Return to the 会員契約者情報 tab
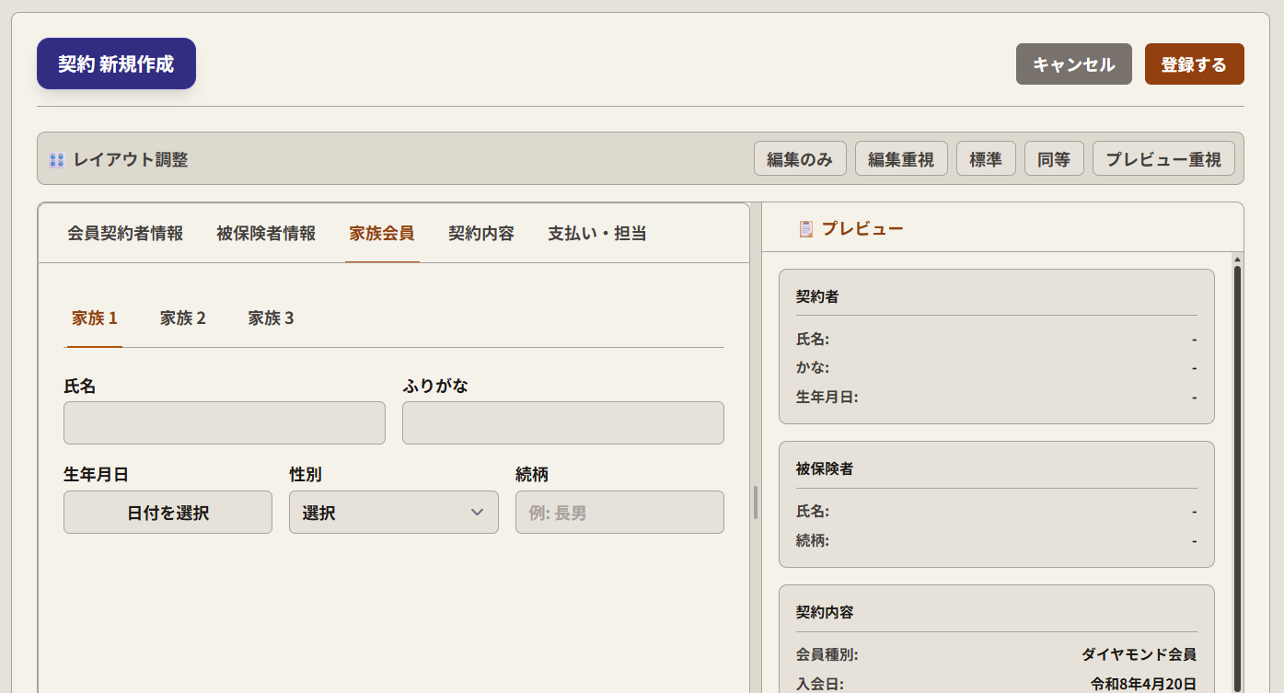 coord(125,233)
